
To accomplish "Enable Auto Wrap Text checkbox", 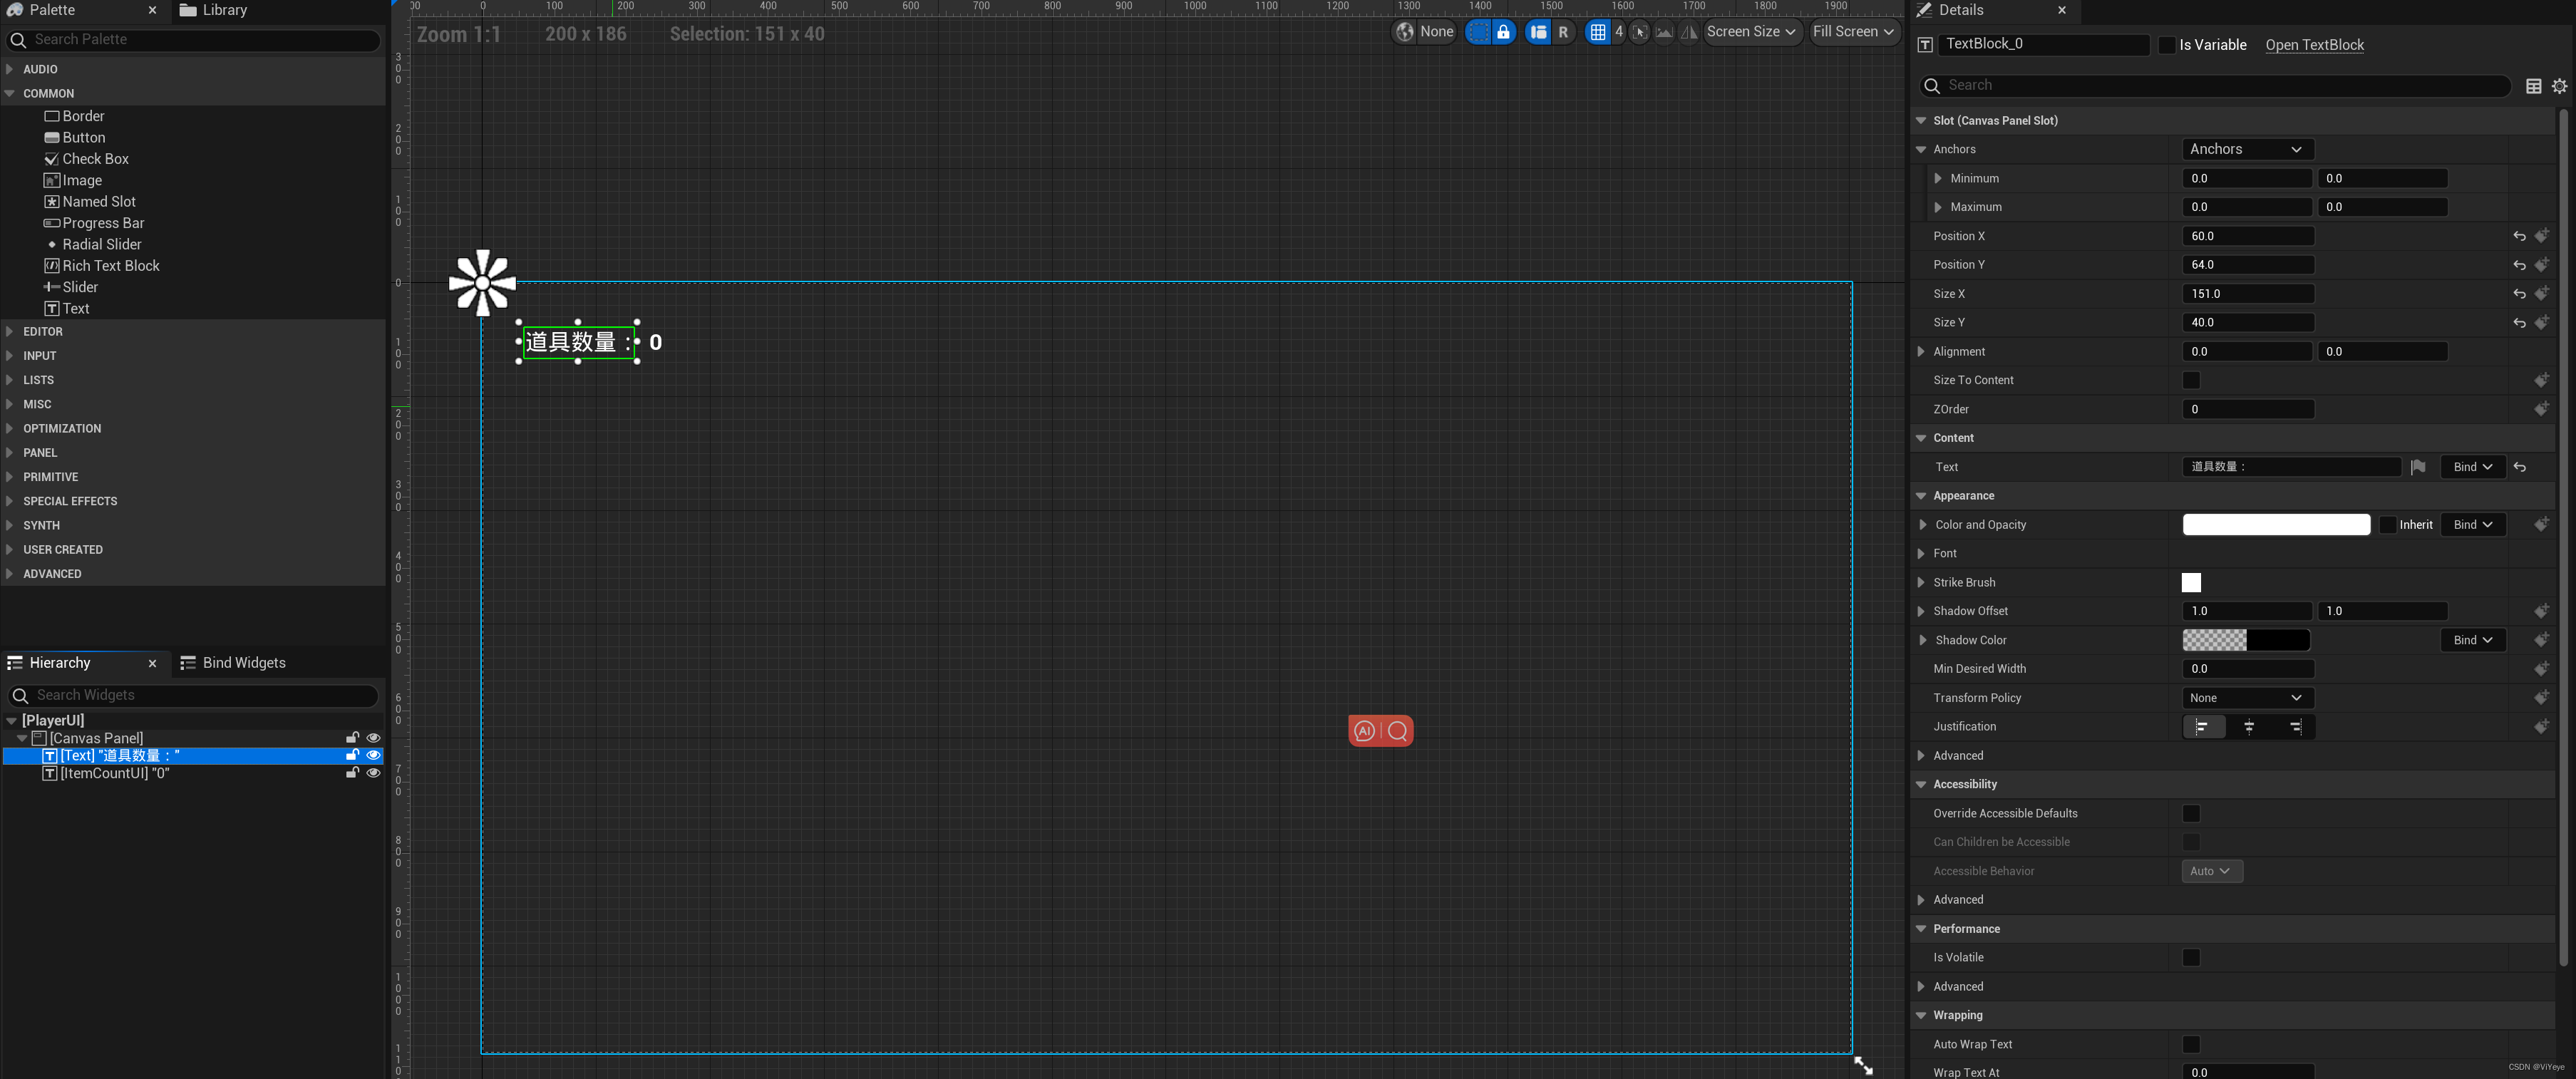I will point(2191,1044).
